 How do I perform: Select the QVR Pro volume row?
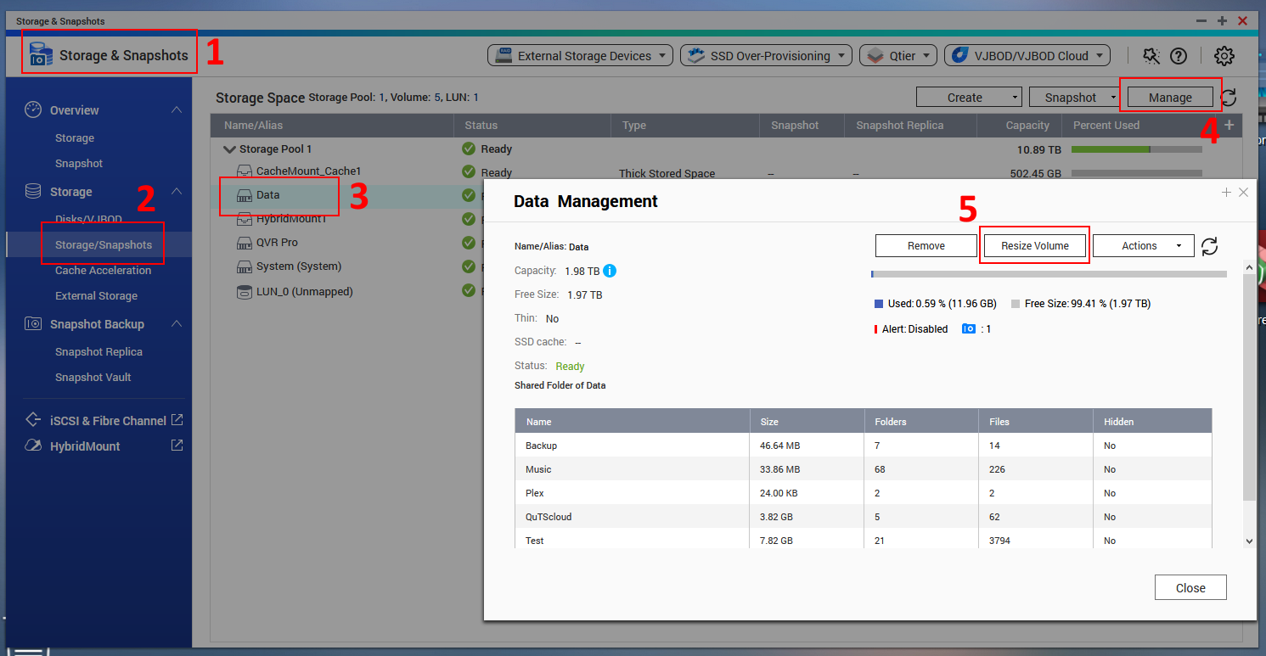click(x=346, y=243)
